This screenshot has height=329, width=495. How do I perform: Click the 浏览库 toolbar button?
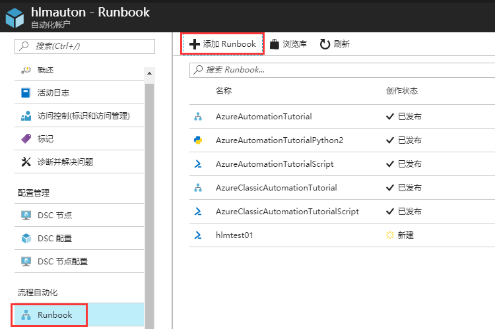[288, 44]
